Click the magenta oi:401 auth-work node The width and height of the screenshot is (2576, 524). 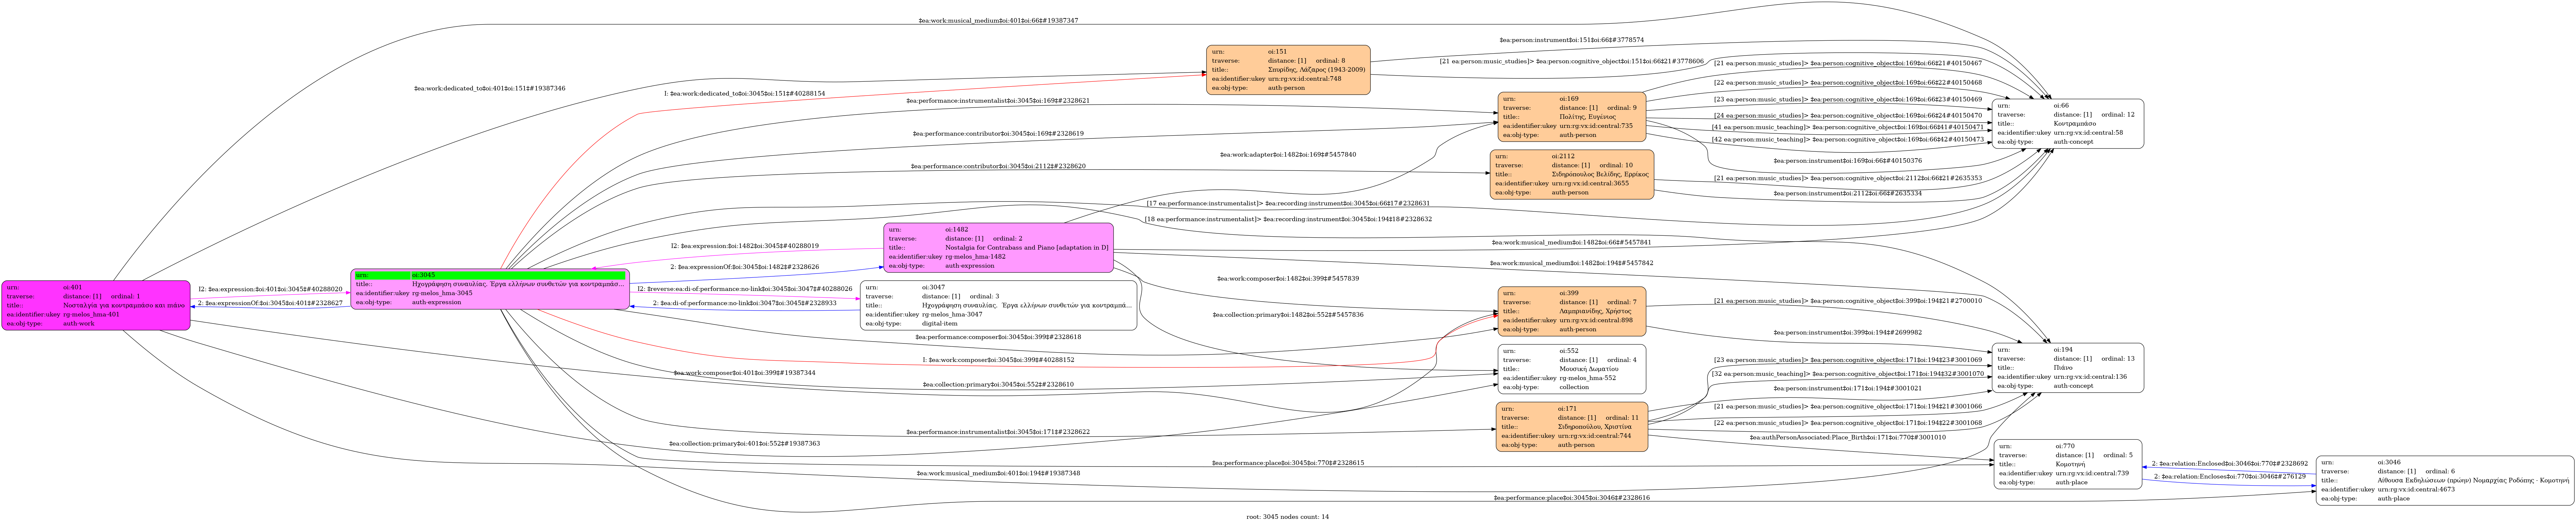pyautogui.click(x=96, y=305)
